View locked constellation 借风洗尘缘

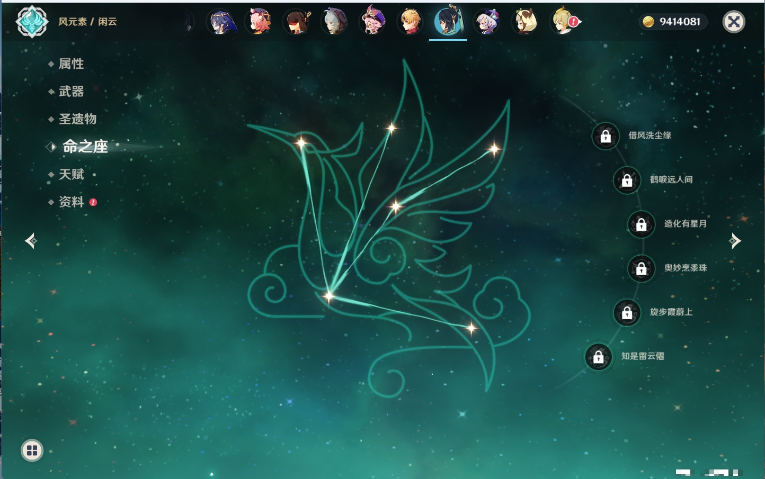pyautogui.click(x=606, y=136)
